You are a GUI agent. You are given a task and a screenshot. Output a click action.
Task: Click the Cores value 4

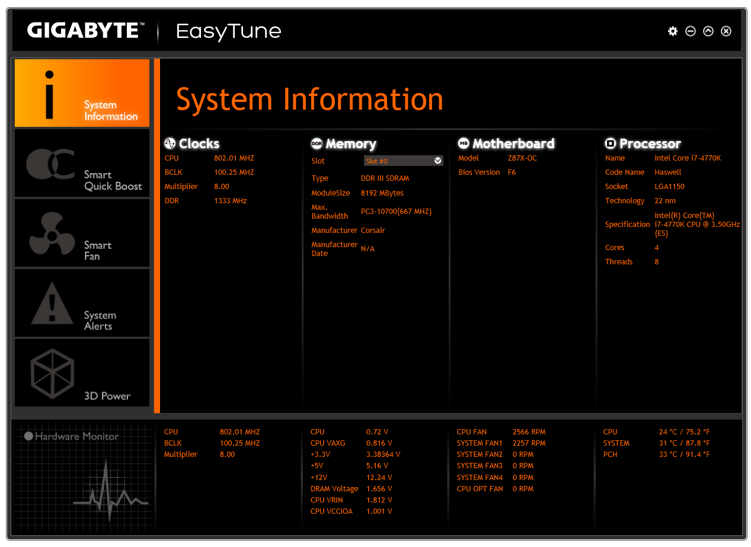[657, 248]
